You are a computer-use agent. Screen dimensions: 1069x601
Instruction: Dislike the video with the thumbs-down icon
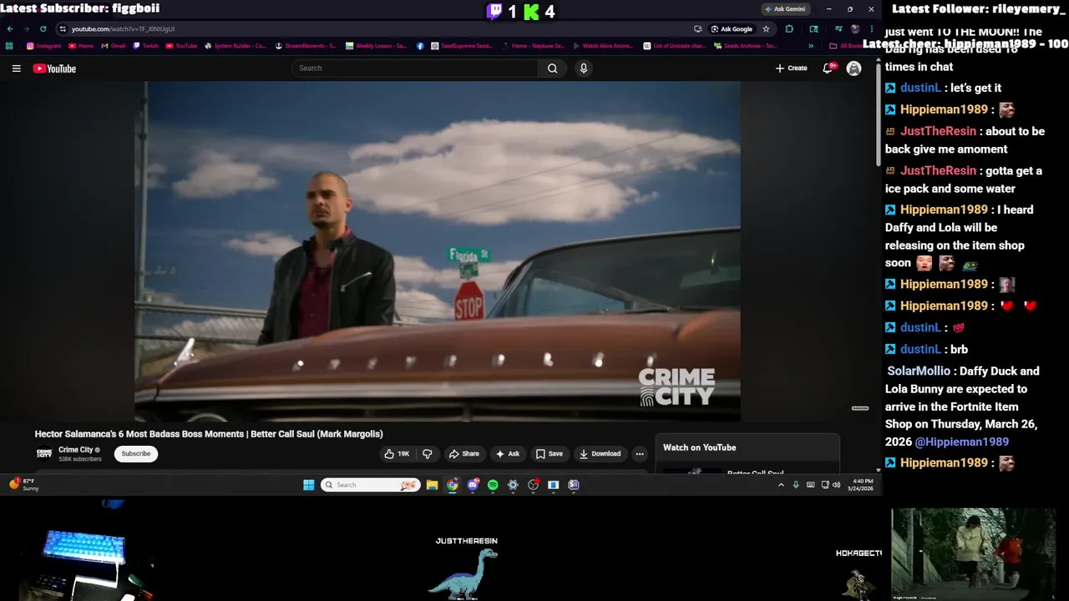tap(428, 454)
